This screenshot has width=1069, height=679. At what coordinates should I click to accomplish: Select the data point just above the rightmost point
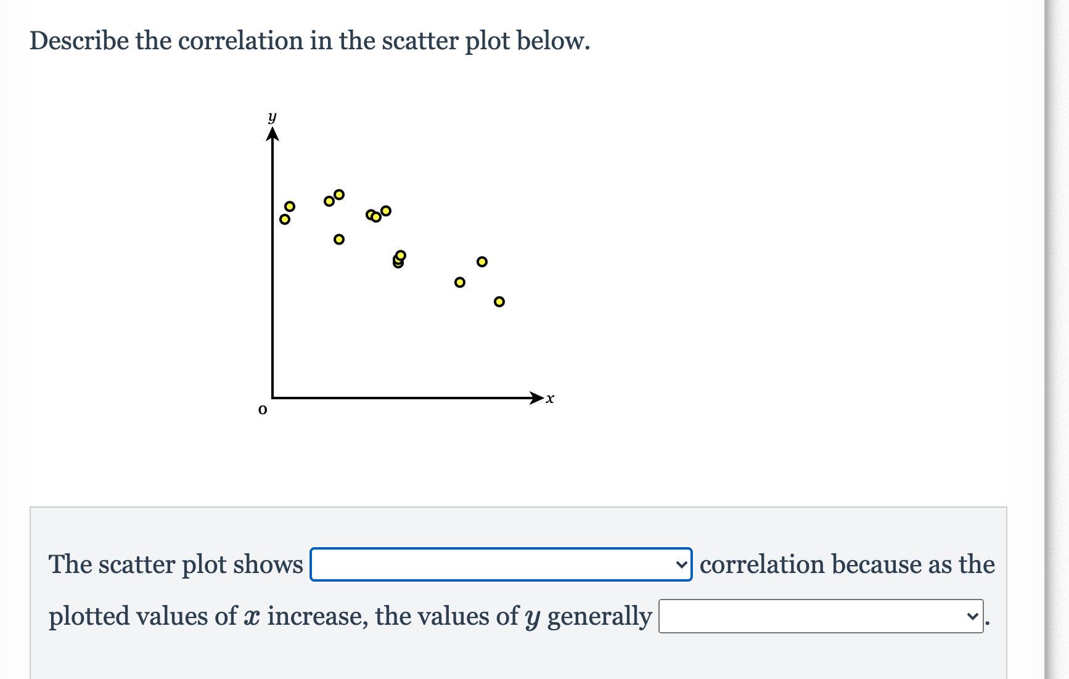[x=482, y=262]
